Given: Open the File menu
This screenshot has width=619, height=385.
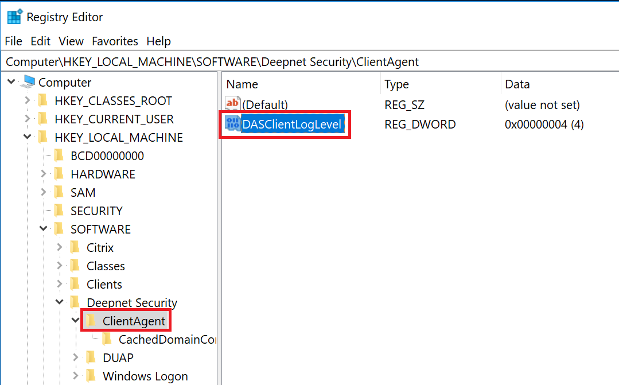Looking at the screenshot, I should tap(13, 41).
